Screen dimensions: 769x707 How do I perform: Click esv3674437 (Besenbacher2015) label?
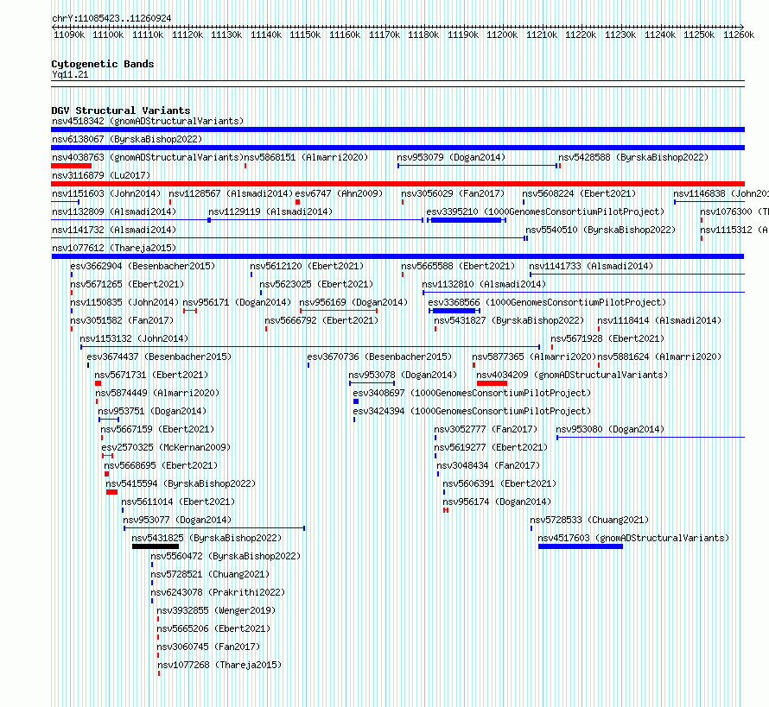pyautogui.click(x=159, y=357)
